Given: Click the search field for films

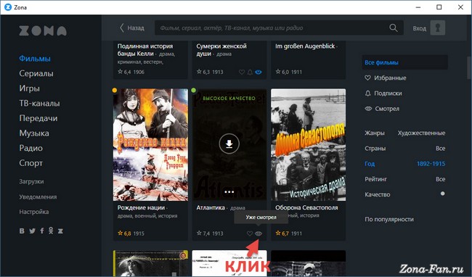Looking at the screenshot, I should (279, 28).
